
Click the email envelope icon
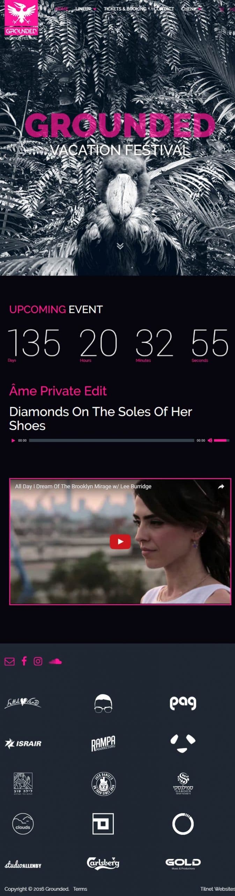coord(9,661)
